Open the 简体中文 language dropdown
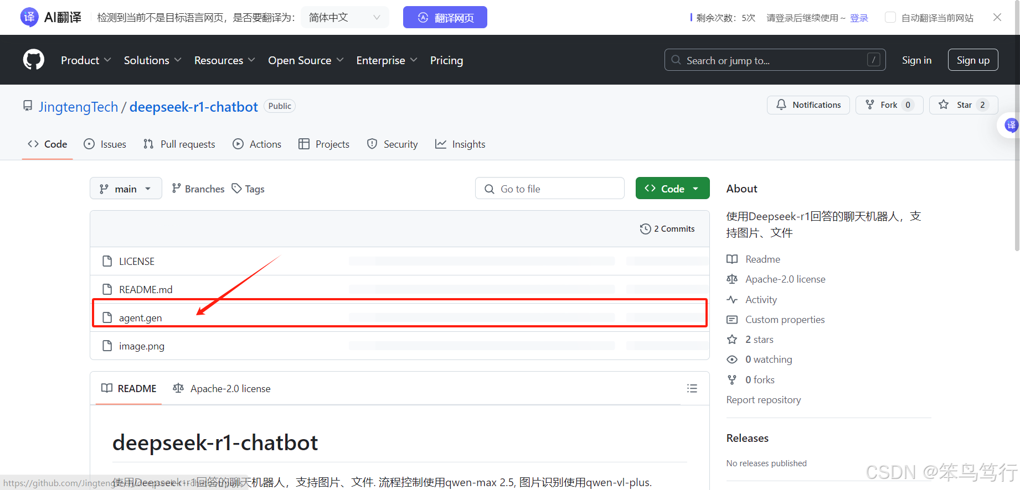Viewport: 1020px width, 490px height. [345, 17]
